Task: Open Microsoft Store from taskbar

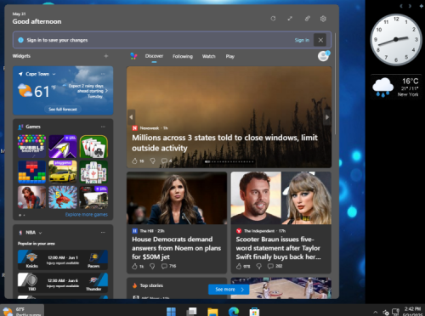Action: pyautogui.click(x=254, y=312)
